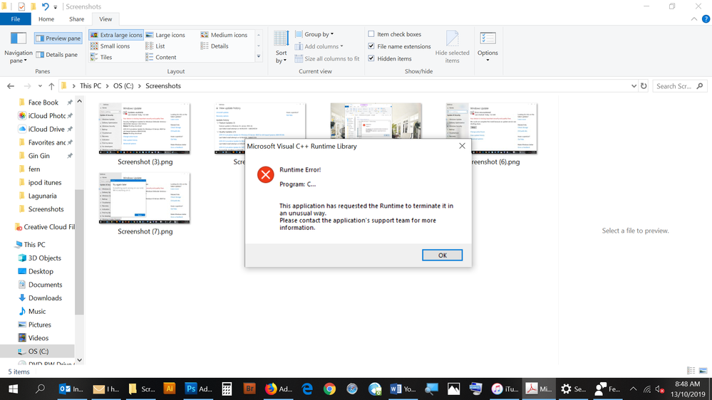Select Large icons layout
712x400 pixels.
165,35
